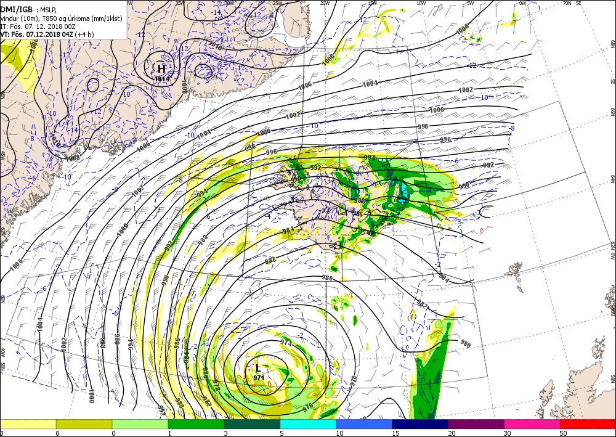
Task: Click the 1014 pressure value under the H
Action: click(162, 79)
